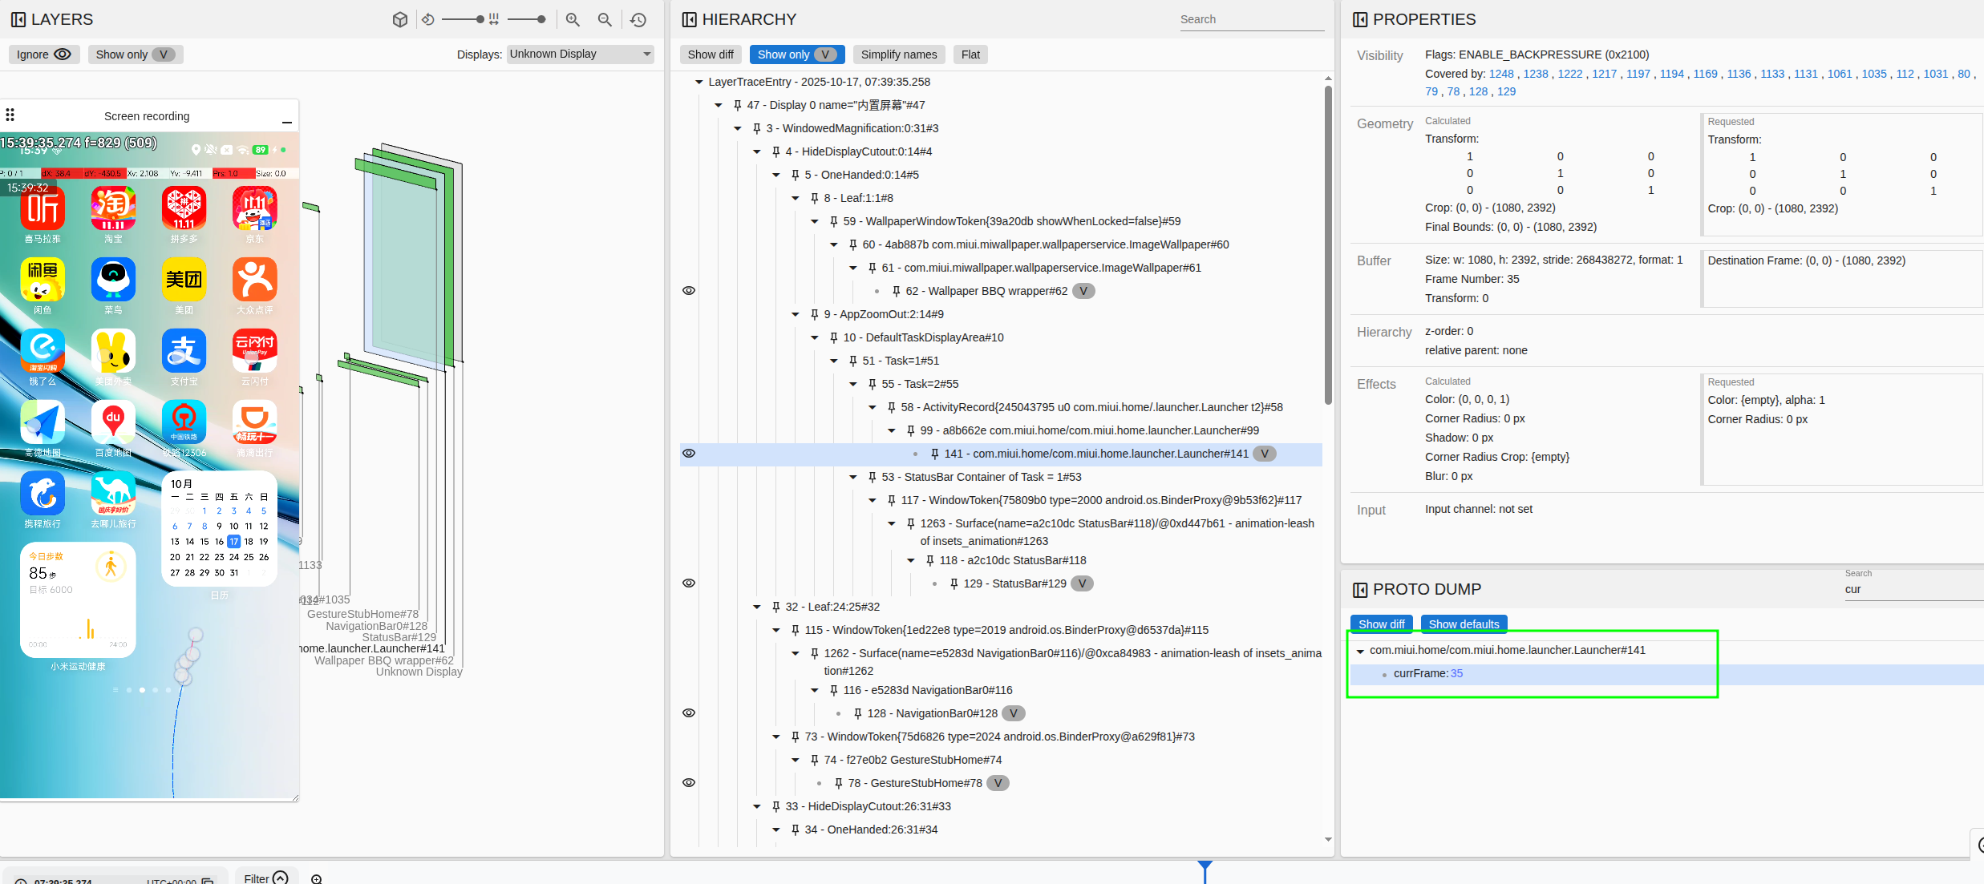Collapse the 32 - Leaf:24:25#32 tree node
This screenshot has height=884, width=1984.
[757, 607]
